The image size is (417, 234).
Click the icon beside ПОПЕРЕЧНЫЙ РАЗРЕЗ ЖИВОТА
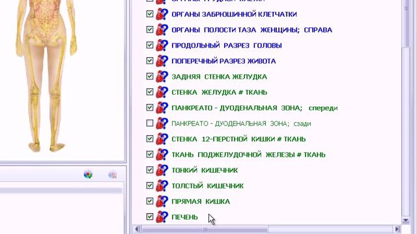[x=162, y=61]
